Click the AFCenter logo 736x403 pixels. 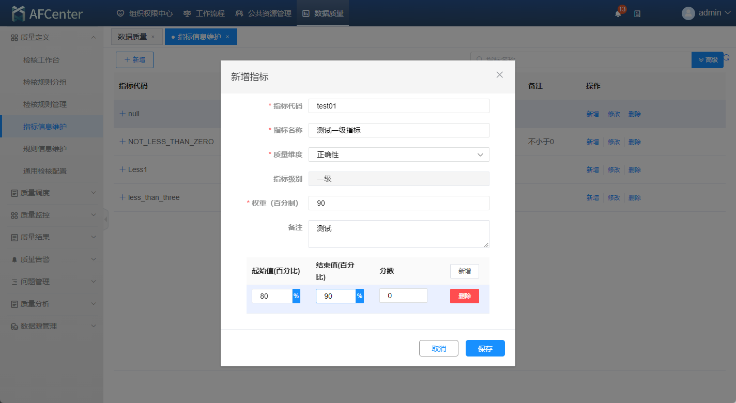click(47, 13)
